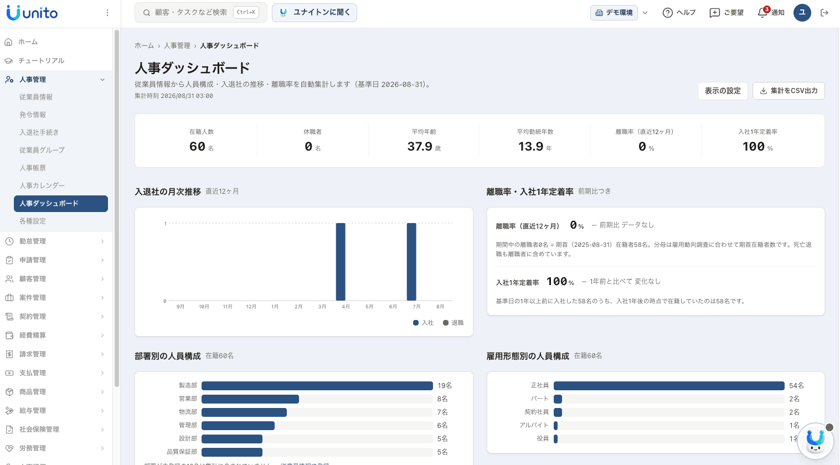Click the ご要望 feedback icon

tap(715, 13)
